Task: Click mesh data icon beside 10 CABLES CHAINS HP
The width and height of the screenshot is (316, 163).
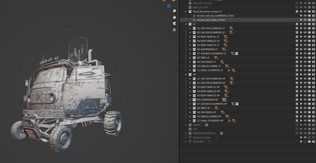Action: tap(227, 117)
